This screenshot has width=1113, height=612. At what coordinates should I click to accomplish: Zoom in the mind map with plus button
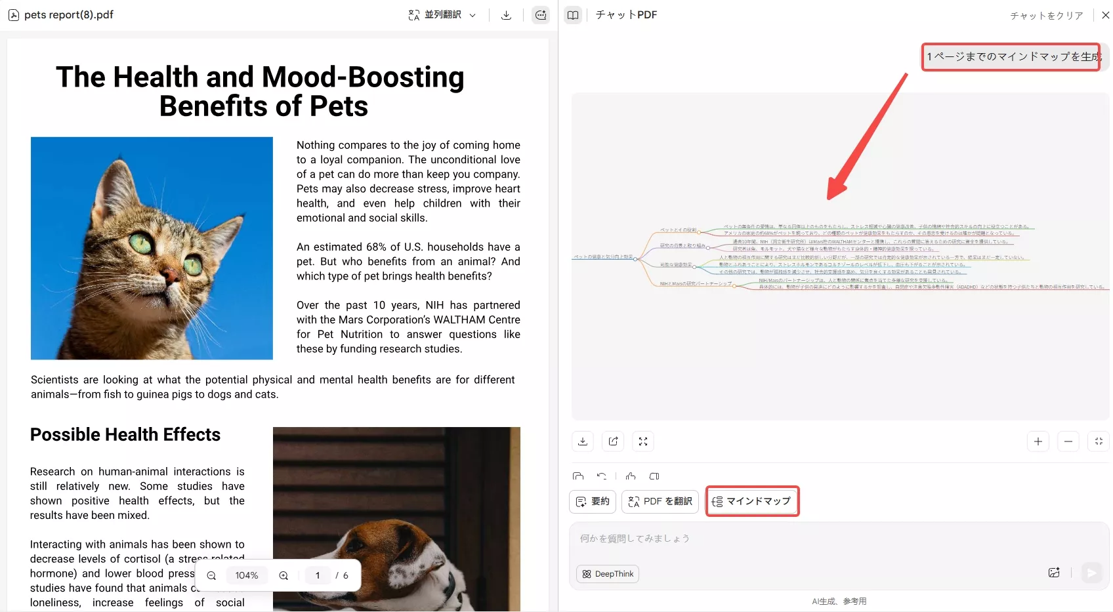point(1038,441)
